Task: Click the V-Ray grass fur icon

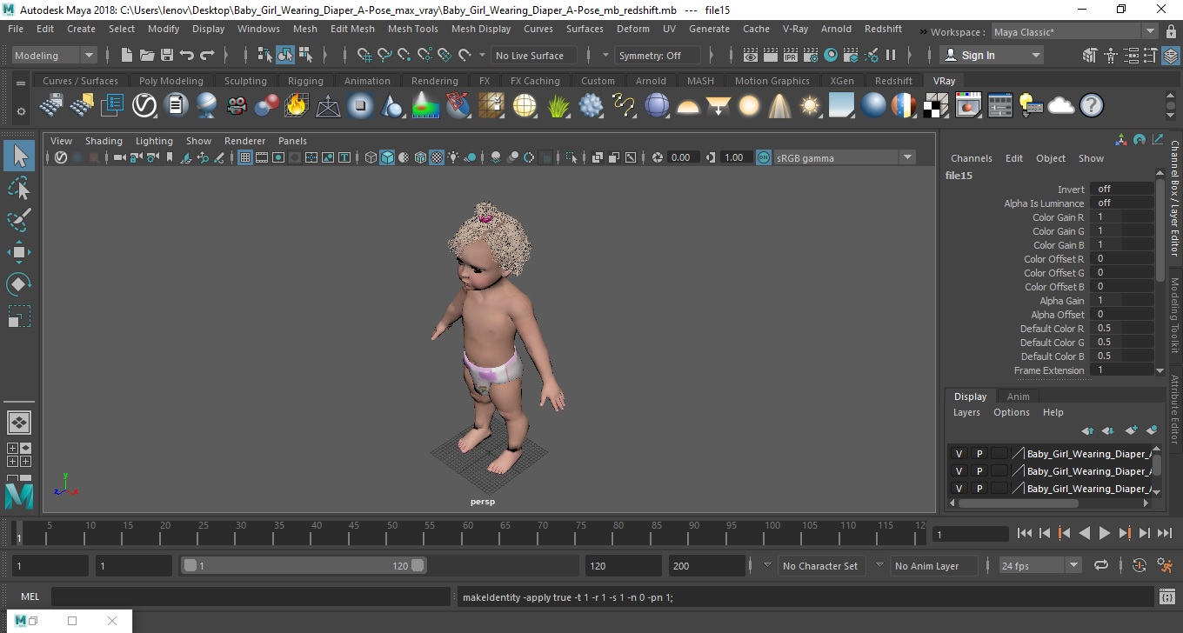Action: (x=558, y=106)
